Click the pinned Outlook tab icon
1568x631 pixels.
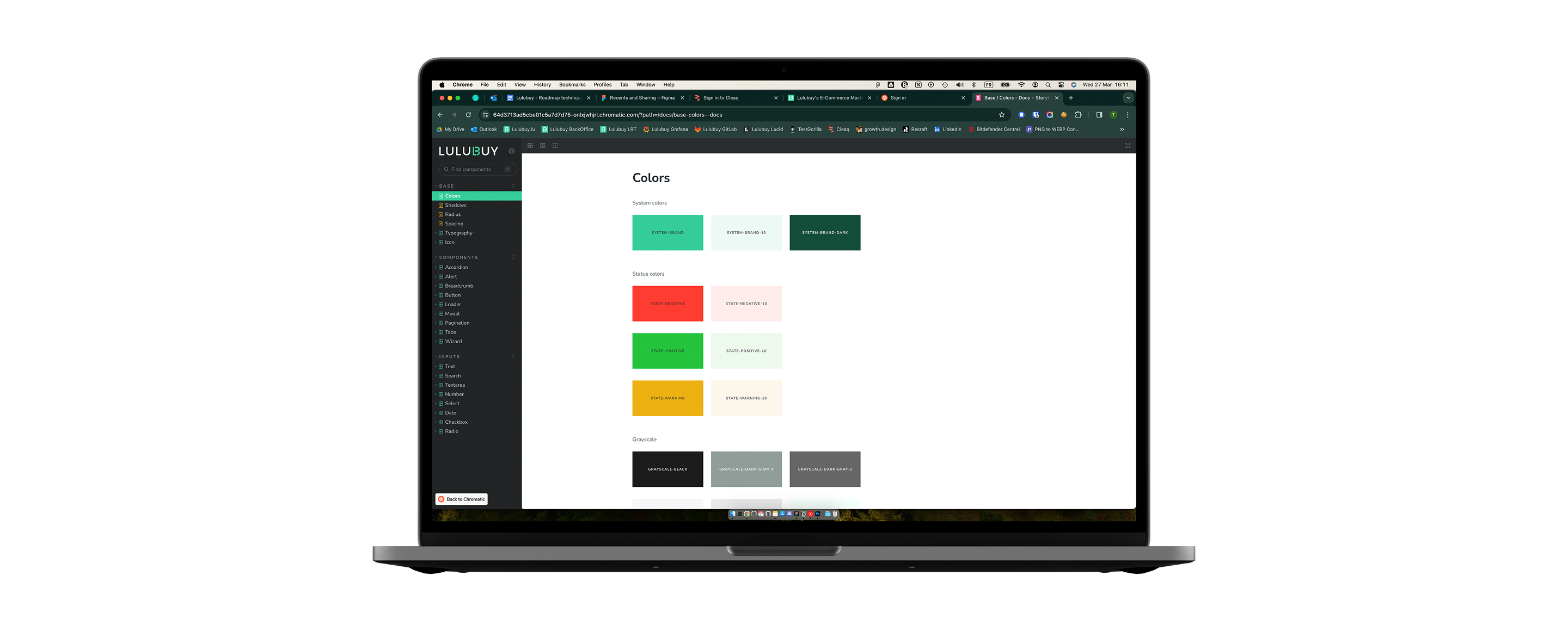click(x=493, y=98)
